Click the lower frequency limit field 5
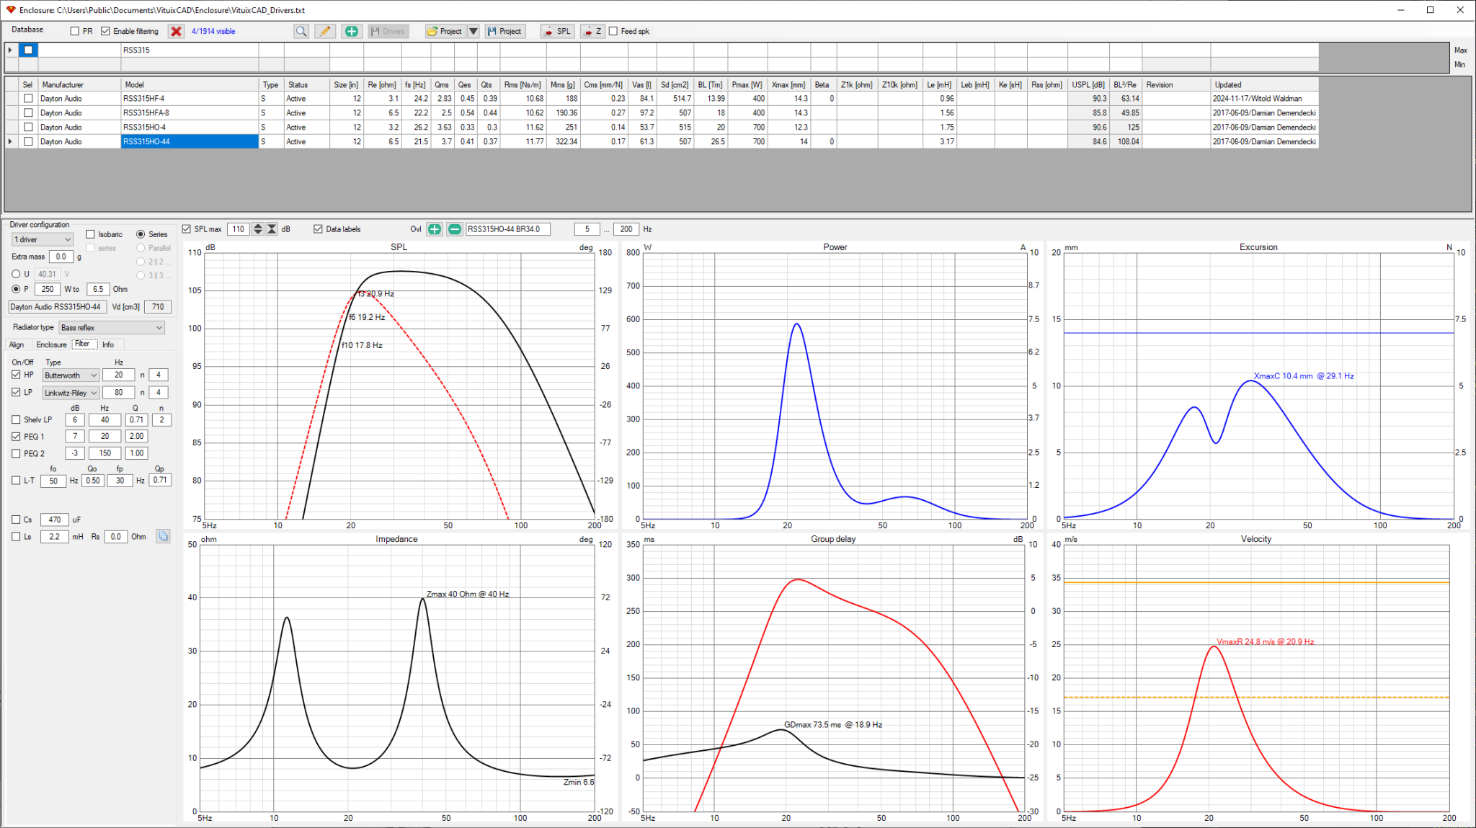 click(x=587, y=229)
